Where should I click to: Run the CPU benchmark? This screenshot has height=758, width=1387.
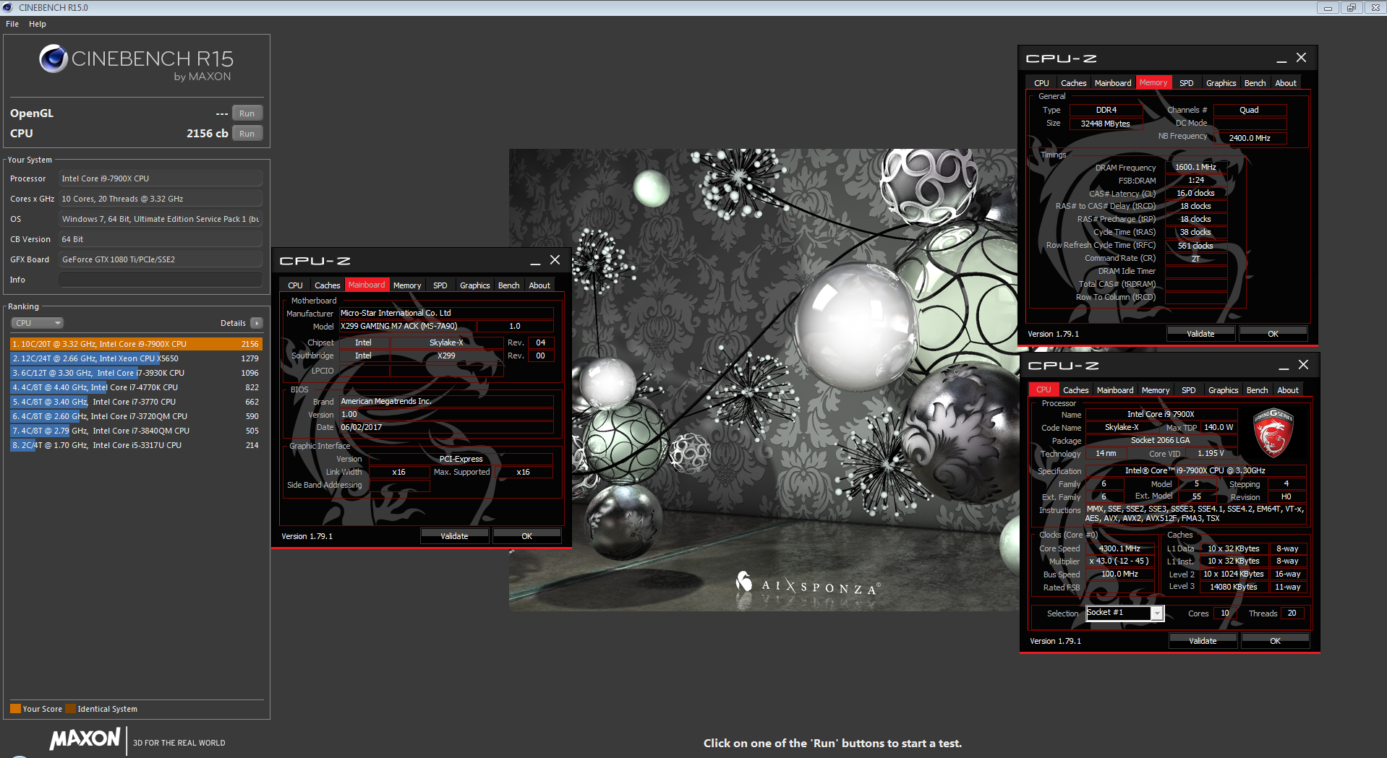coord(247,134)
